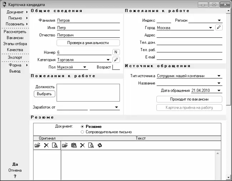Image resolution: width=232 pixels, height=181 pixels.
Task: Click the pencil edit icon next to Категория
Action: [116, 60]
